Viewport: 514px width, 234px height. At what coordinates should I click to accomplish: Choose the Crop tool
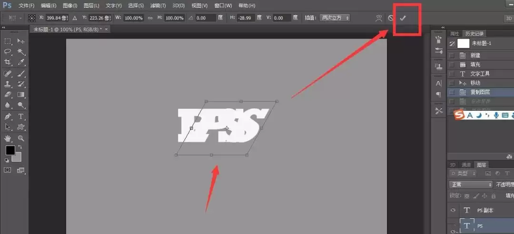click(x=8, y=62)
